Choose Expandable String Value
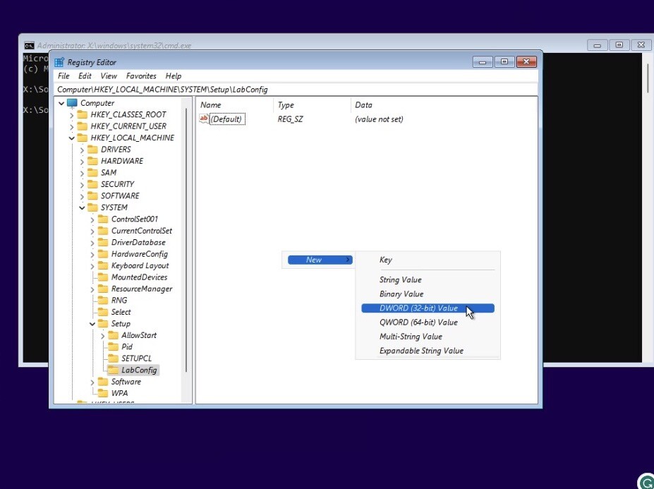The height and width of the screenshot is (489, 654). 428,351
